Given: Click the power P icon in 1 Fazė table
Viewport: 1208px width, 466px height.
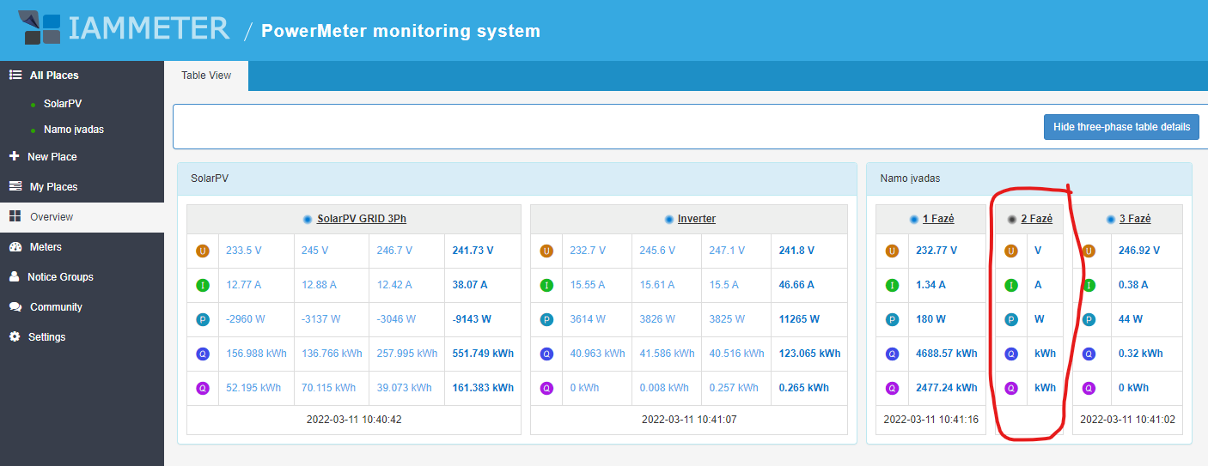Looking at the screenshot, I should coord(892,319).
